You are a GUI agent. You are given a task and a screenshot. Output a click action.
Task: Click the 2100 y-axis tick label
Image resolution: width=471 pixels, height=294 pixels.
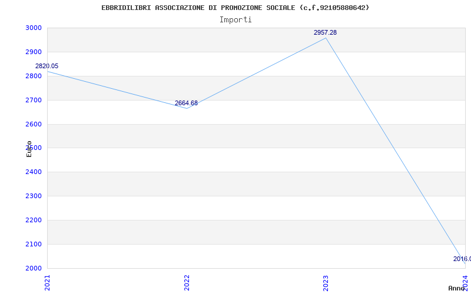34,245
